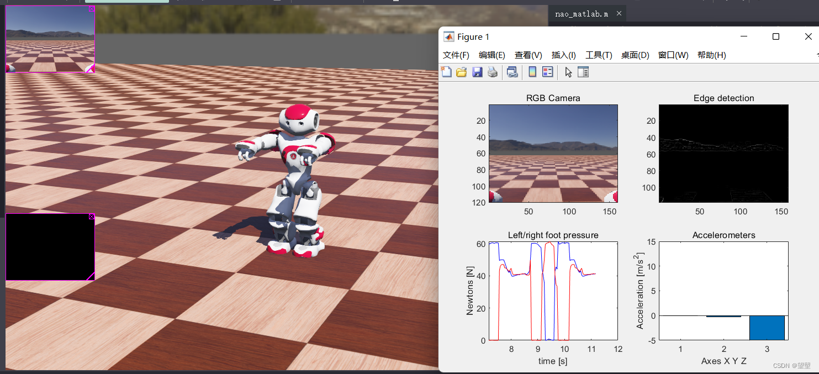Screen dimensions: 819x374
Task: Open the 窗口(W) menu
Action: click(x=674, y=55)
